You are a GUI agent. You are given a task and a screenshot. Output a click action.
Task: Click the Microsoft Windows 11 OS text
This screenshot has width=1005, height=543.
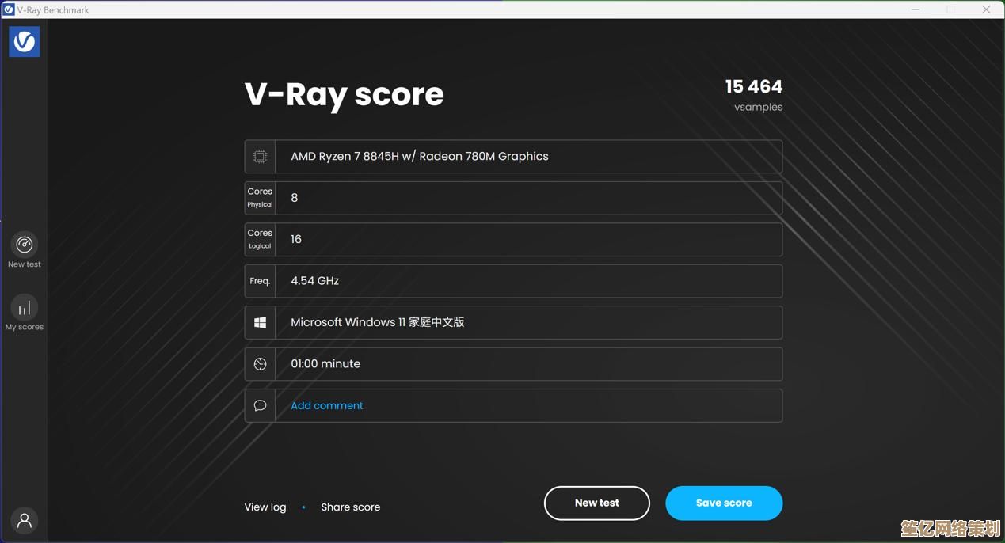click(x=378, y=323)
